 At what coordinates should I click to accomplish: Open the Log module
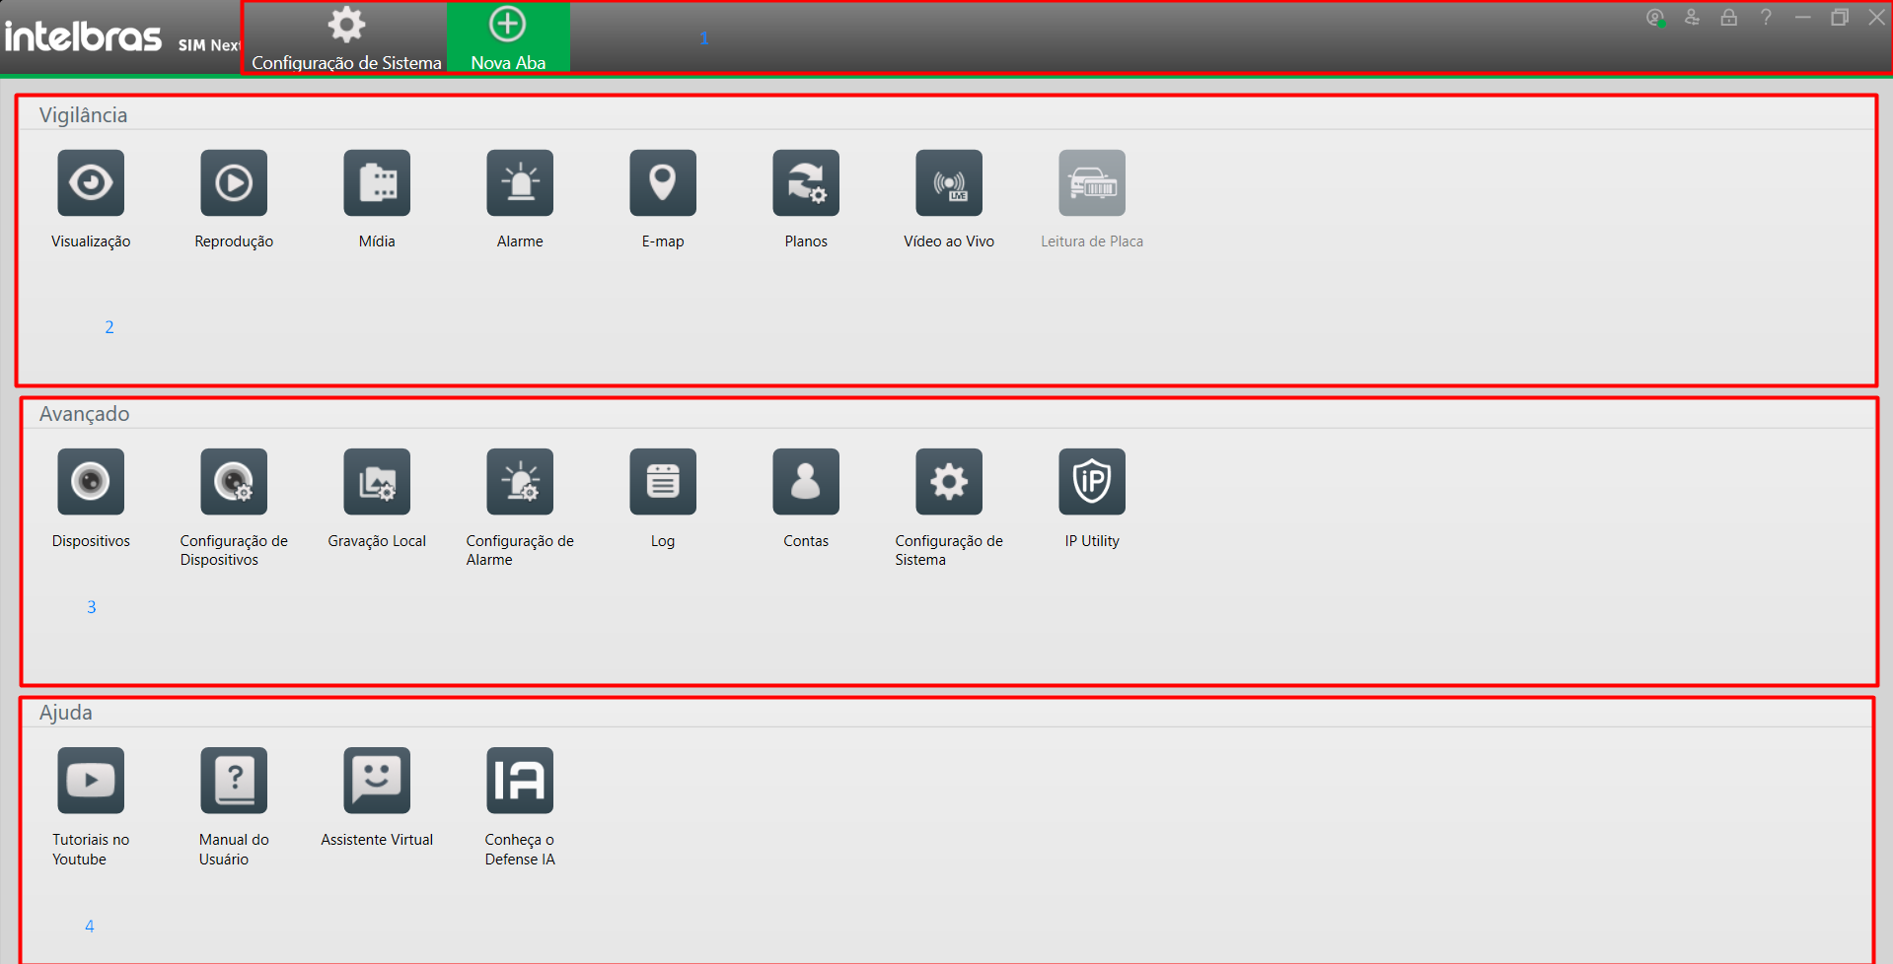663,482
